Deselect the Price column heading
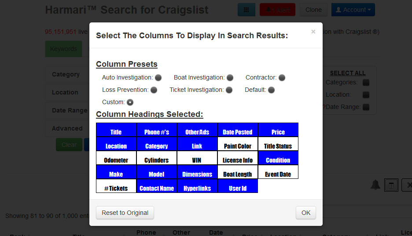Screen dimensions: 412x236 (x=278, y=130)
